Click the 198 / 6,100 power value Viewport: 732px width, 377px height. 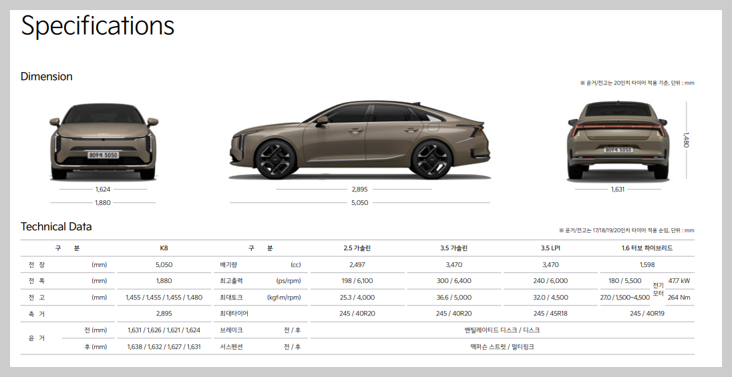(357, 281)
